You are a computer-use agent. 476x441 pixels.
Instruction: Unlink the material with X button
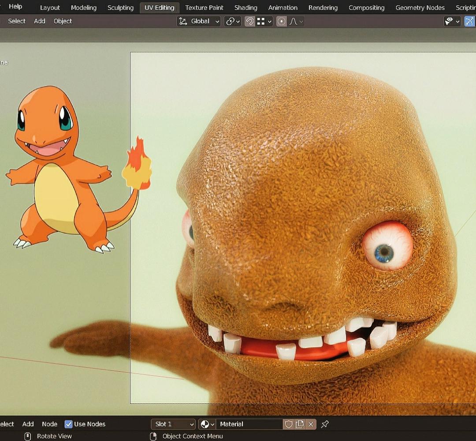tap(311, 424)
